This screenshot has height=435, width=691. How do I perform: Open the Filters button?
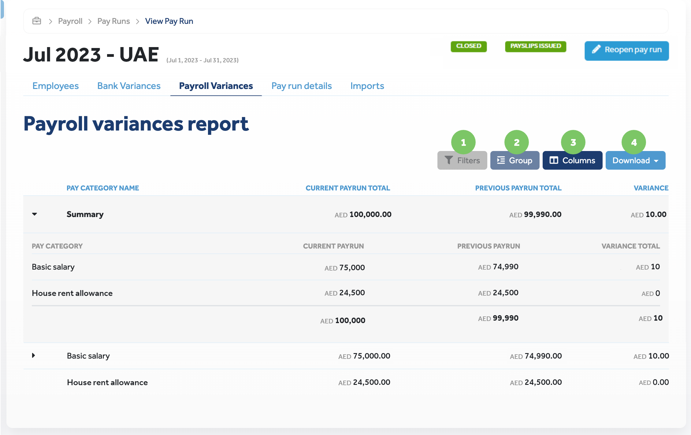pyautogui.click(x=462, y=160)
